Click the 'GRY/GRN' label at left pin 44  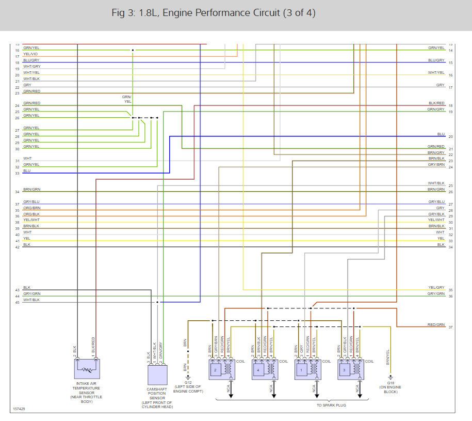pos(31,293)
